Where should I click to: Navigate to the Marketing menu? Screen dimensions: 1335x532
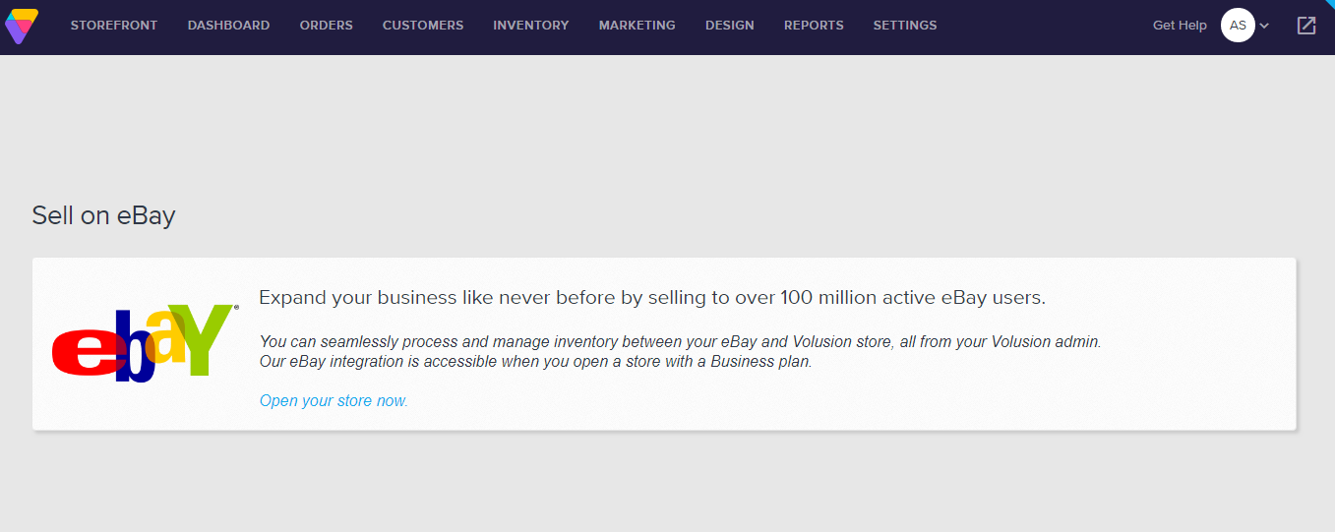(637, 26)
